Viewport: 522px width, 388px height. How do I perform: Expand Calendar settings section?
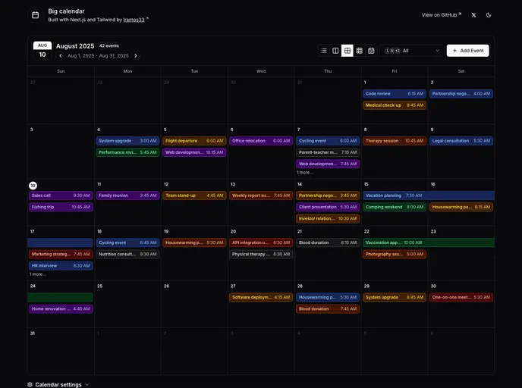click(x=58, y=384)
